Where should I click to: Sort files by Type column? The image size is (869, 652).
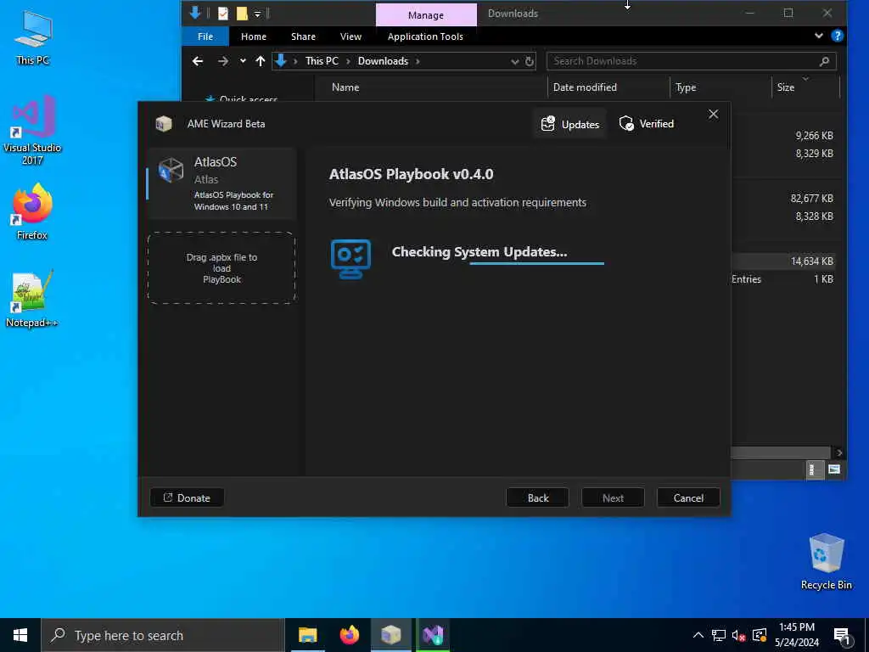(686, 87)
